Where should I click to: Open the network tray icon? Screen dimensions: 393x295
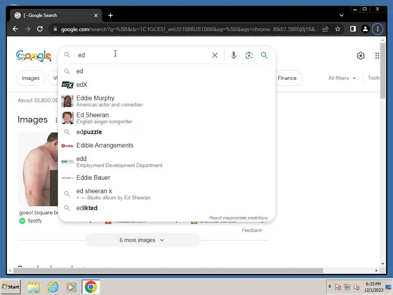pos(347,287)
